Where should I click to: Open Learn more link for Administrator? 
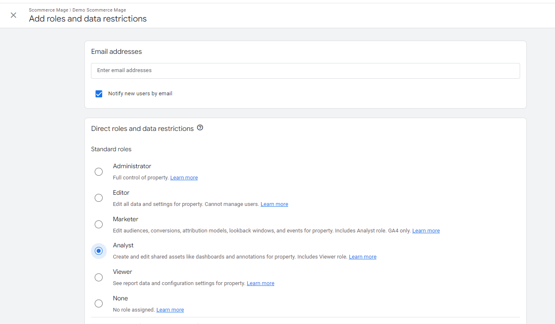tap(184, 178)
